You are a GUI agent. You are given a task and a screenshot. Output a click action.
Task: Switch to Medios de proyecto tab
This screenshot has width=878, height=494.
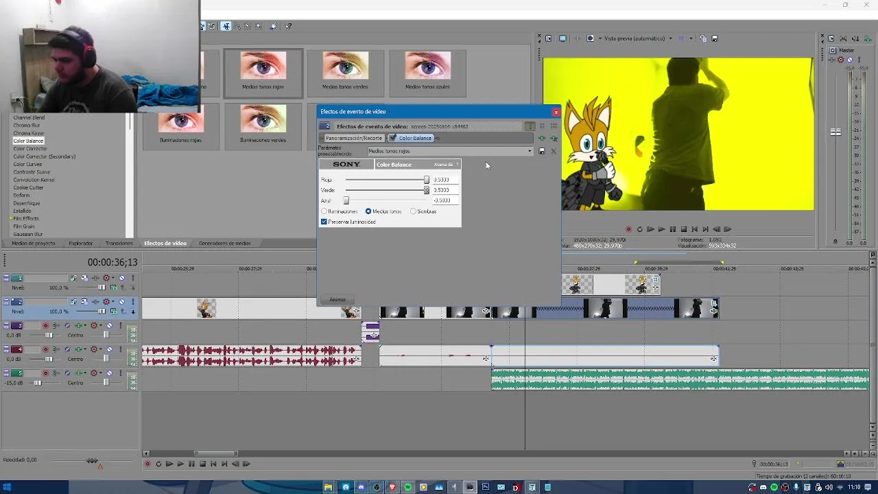coord(33,243)
